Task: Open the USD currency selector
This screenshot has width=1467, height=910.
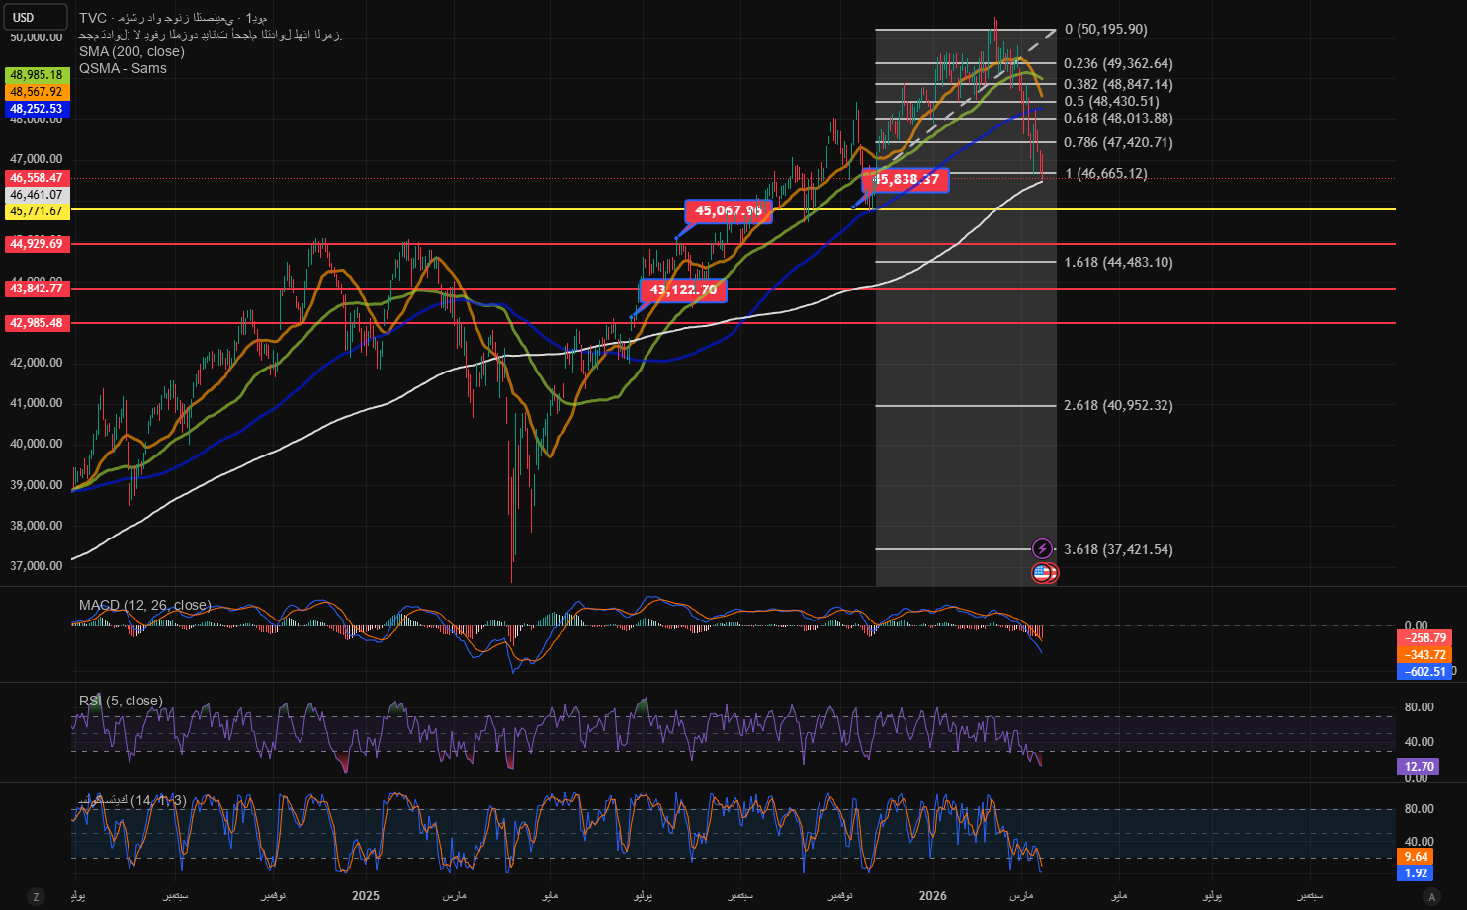Action: 37,17
